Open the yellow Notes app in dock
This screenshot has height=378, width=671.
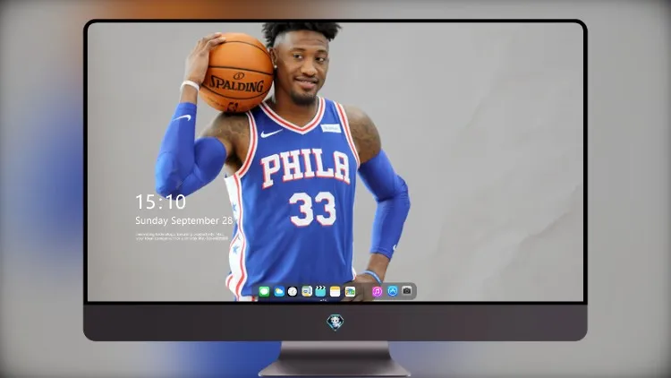(335, 292)
